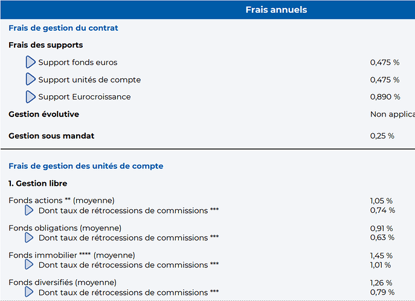Select the Gestion libre section title

coord(37,183)
